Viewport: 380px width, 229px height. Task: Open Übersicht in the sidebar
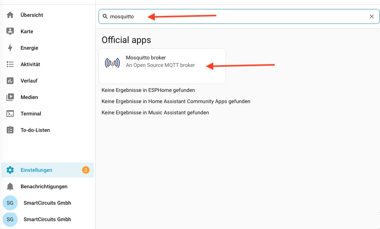coord(48,15)
